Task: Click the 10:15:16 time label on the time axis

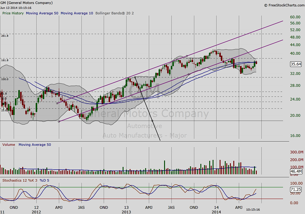Action: click(x=253, y=210)
